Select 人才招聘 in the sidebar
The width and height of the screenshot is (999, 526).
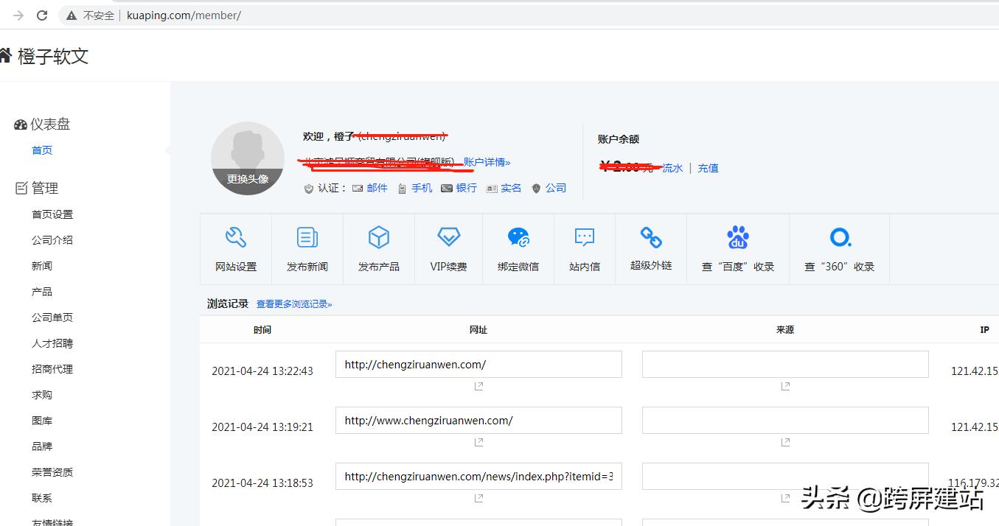(52, 343)
